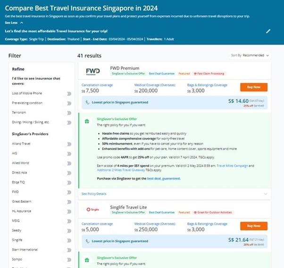
Task: Collapse the See Less header section
Action: tap(17, 22)
